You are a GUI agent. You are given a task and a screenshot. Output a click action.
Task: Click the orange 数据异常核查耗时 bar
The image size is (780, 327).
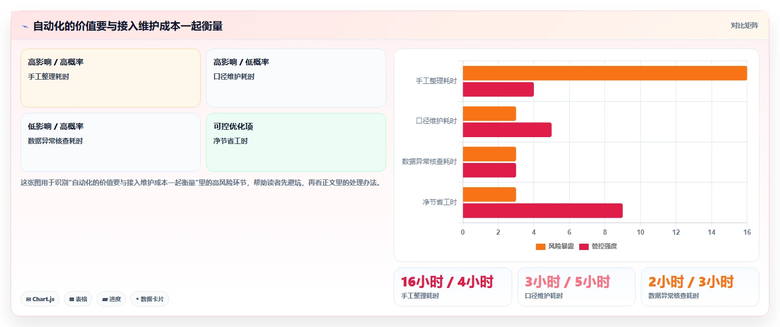point(489,154)
